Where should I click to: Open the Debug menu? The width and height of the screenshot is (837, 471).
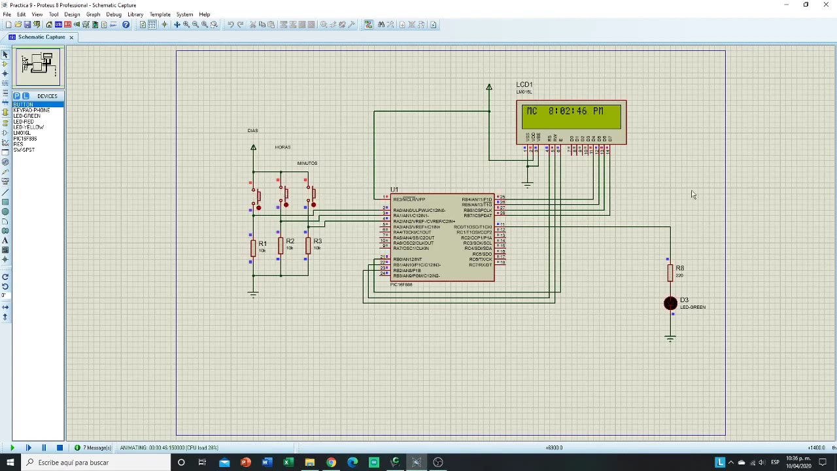tap(114, 14)
